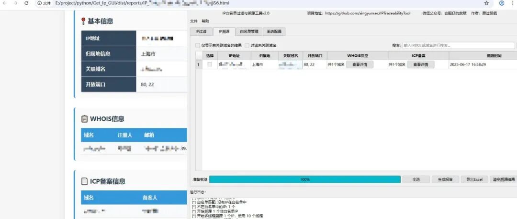Click the 域名 header in ICP备案 table

point(89,198)
